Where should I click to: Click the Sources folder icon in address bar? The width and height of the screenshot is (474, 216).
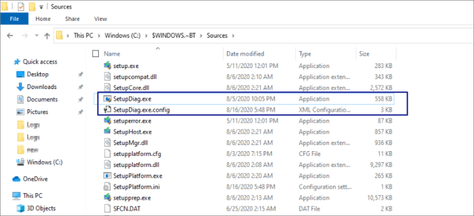(x=59, y=36)
